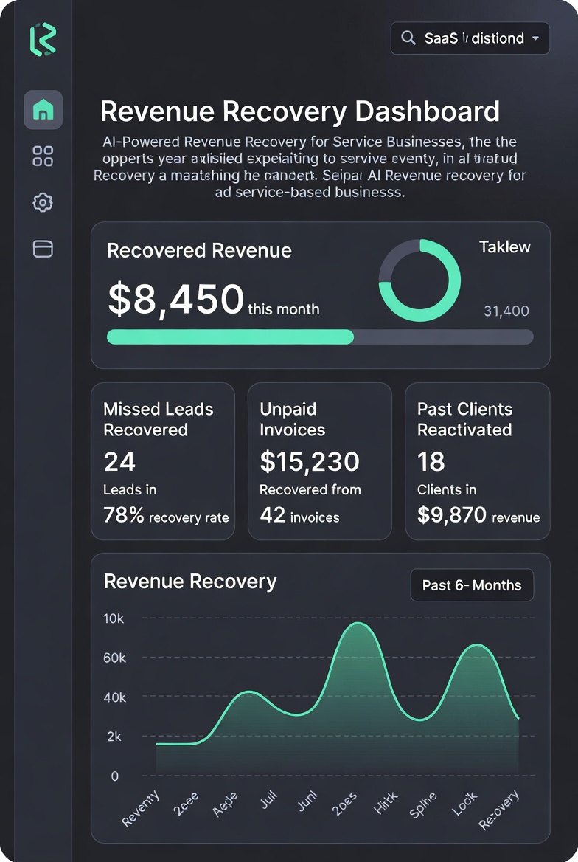Open the settings gear icon

pos(43,202)
